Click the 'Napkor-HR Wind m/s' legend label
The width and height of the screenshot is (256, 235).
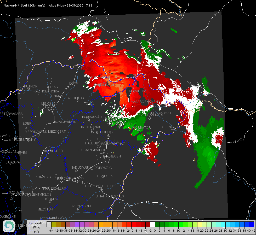click(36, 227)
